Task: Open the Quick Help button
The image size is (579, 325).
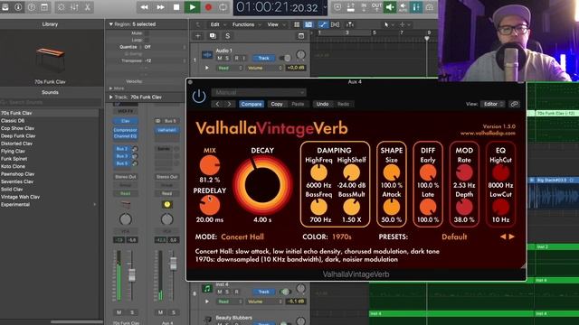Action: [32, 7]
